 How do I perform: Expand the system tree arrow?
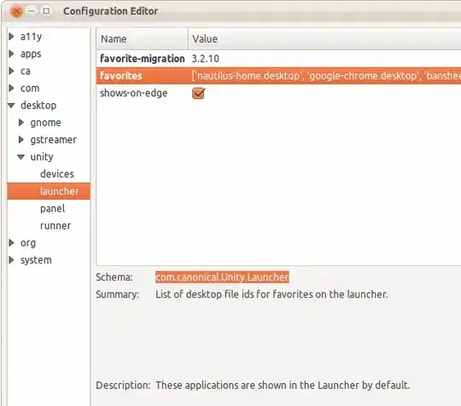pyautogui.click(x=11, y=260)
